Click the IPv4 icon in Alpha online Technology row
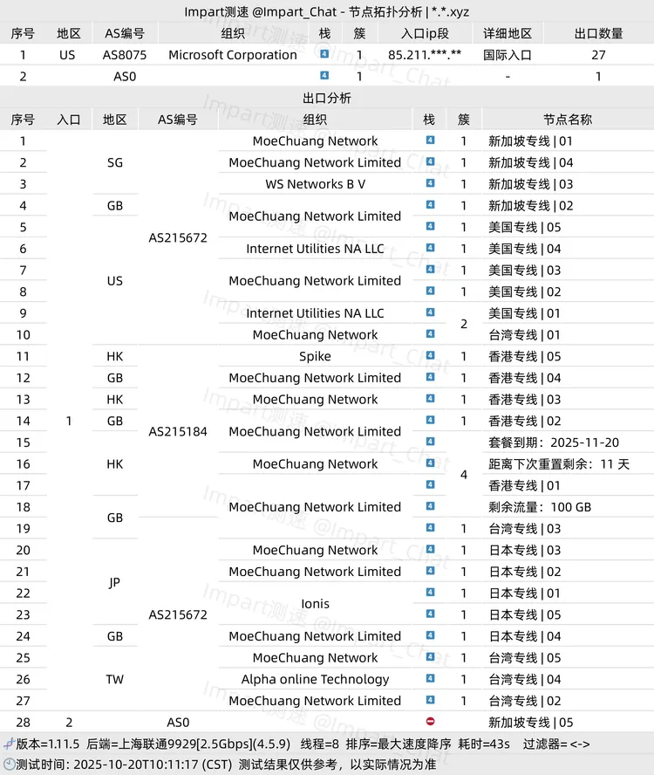 429,679
